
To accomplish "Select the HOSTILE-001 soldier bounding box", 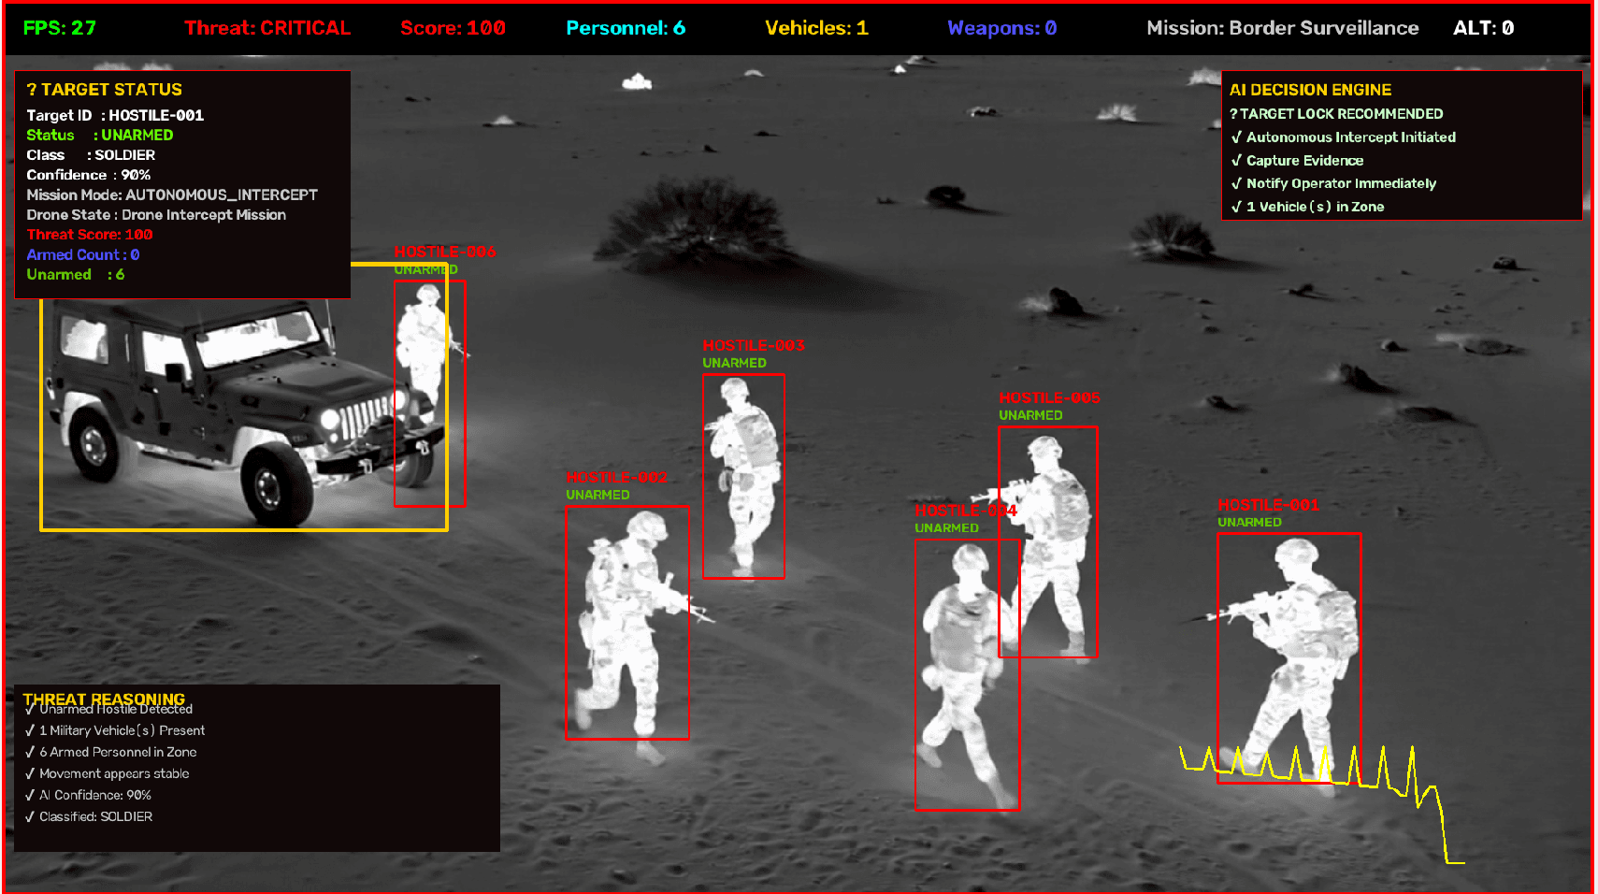I will [1289, 658].
